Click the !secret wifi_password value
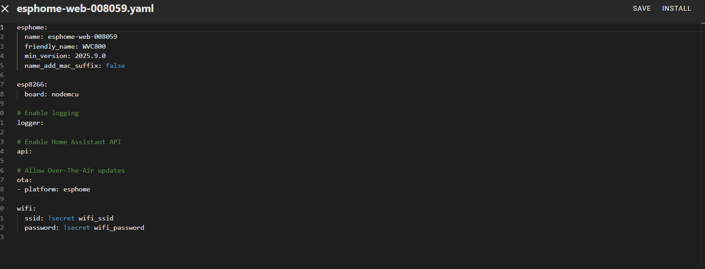Image resolution: width=705 pixels, height=269 pixels. [104, 228]
